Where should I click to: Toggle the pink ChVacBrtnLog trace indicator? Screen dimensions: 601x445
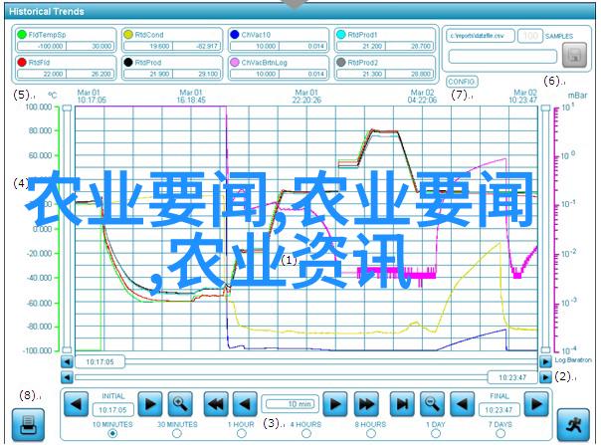235,62
